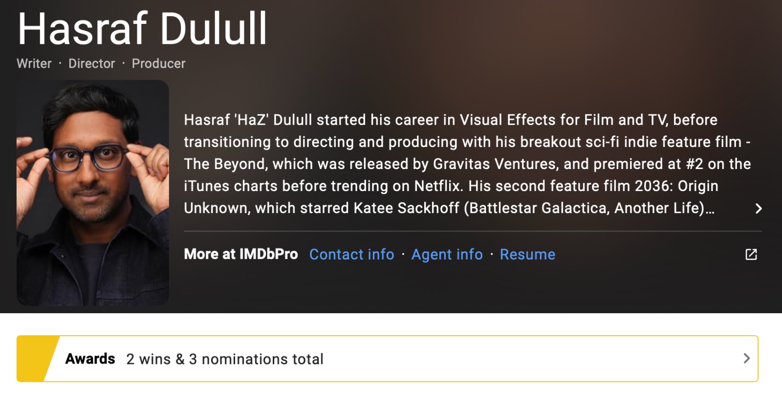Click the Hasraf Dulull name heading

tap(142, 28)
